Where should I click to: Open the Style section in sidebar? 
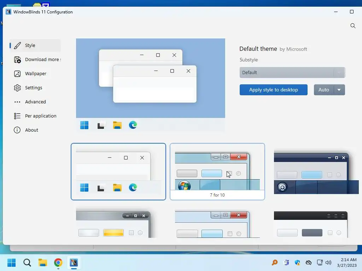tap(35, 46)
